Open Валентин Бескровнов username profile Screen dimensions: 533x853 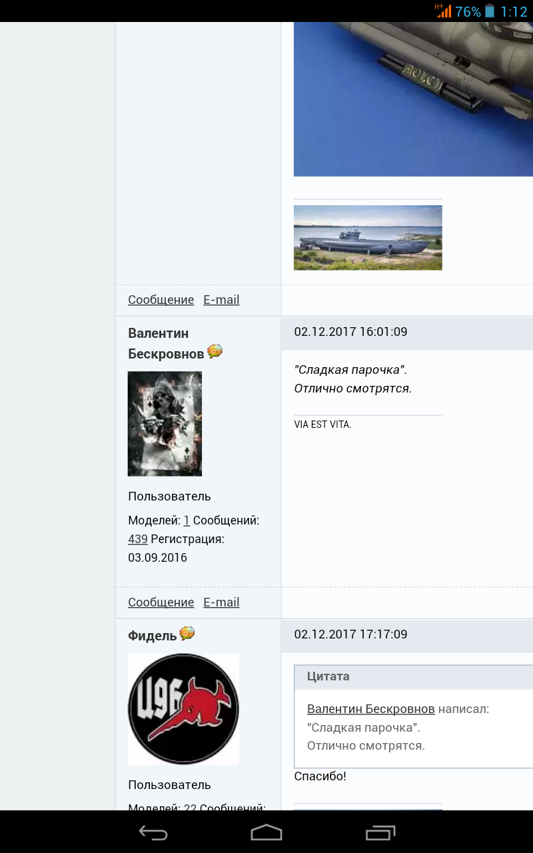click(167, 343)
